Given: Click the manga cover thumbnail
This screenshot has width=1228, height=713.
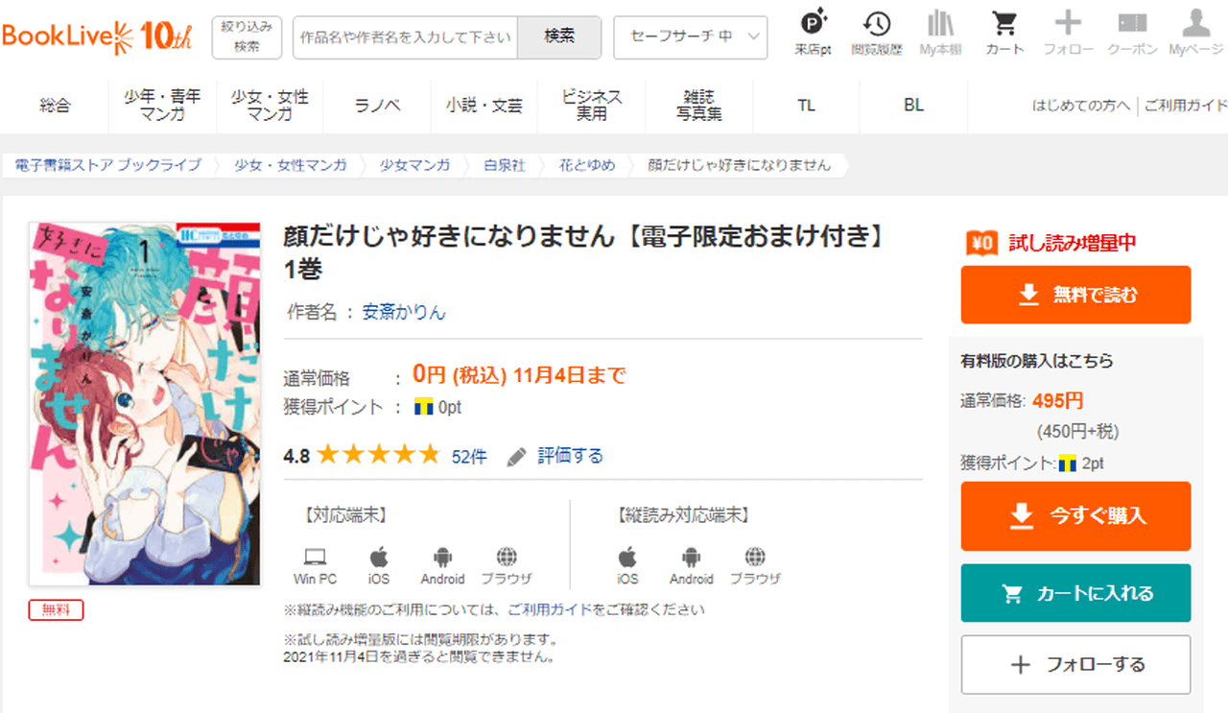Looking at the screenshot, I should (145, 403).
